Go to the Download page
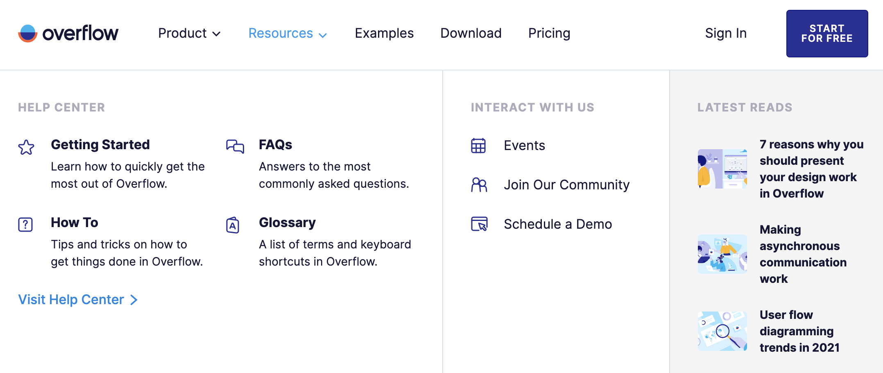The width and height of the screenshot is (883, 373). click(471, 33)
